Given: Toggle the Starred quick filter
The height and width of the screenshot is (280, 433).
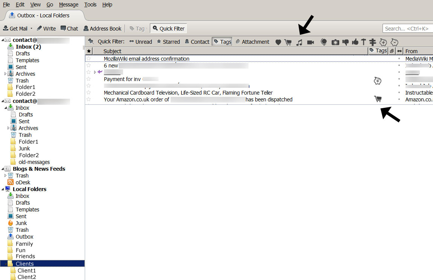Looking at the screenshot, I should 168,42.
